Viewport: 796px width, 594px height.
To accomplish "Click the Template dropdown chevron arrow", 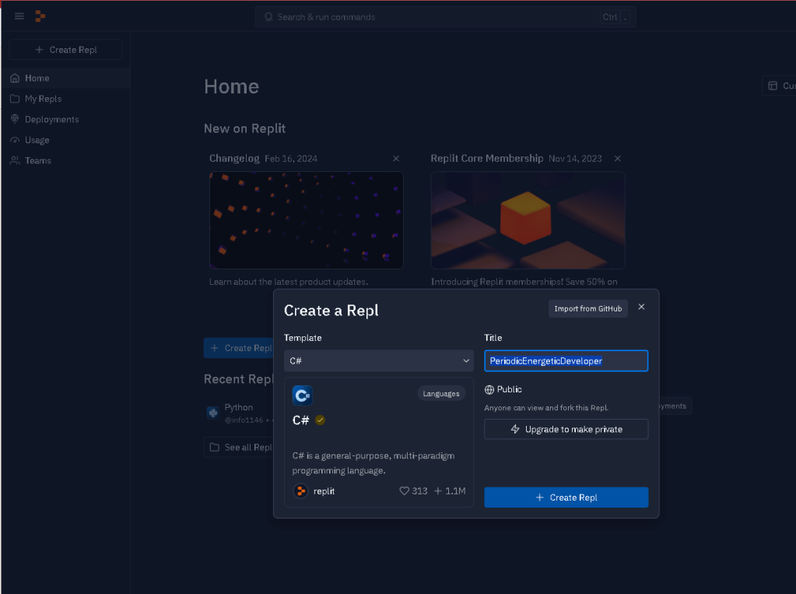I will (x=465, y=360).
